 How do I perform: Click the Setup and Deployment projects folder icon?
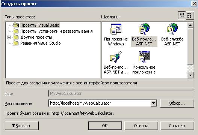click(x=16, y=31)
